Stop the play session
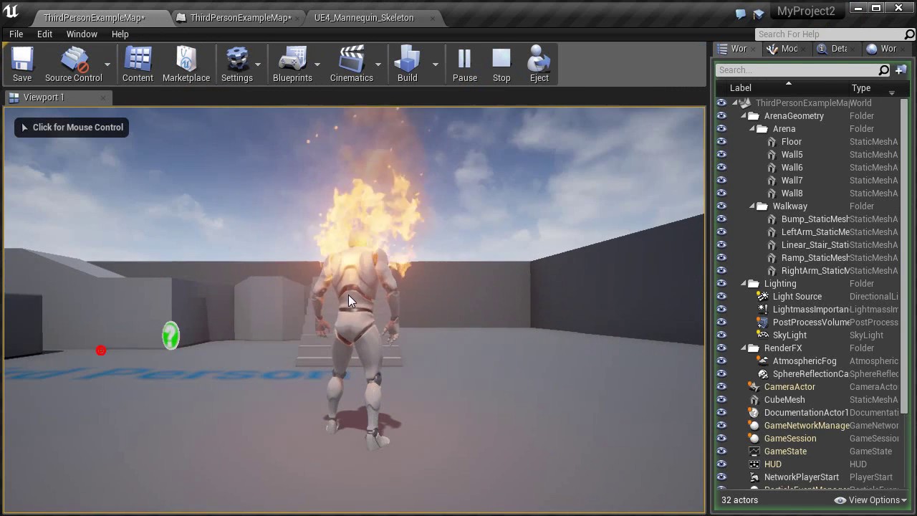This screenshot has height=516, width=917. pyautogui.click(x=501, y=64)
